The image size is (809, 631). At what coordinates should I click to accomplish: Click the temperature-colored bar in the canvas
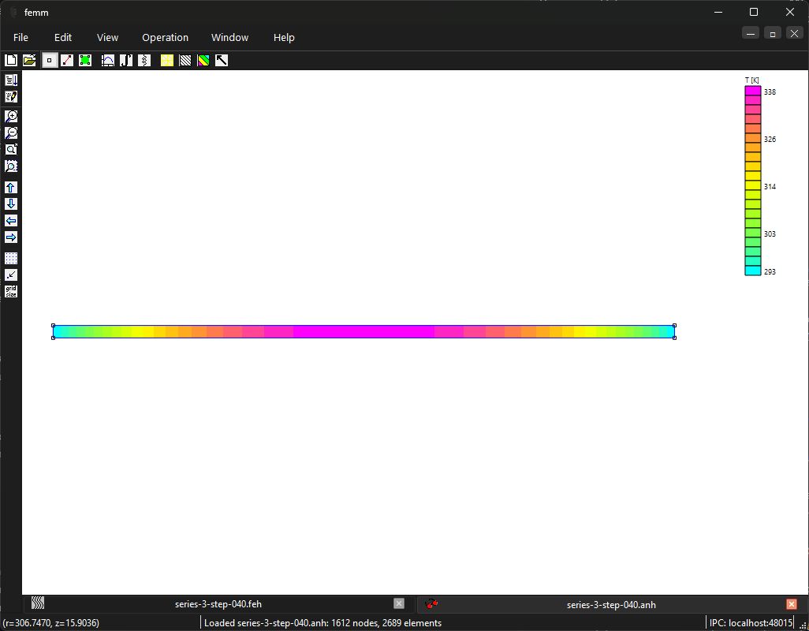pyautogui.click(x=363, y=332)
